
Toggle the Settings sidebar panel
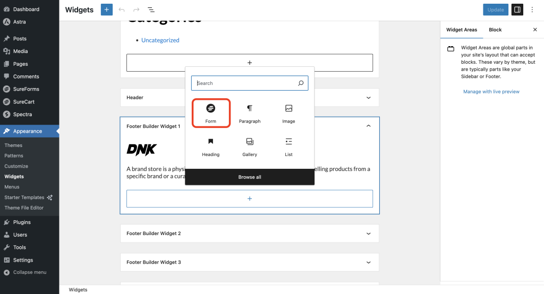point(517,10)
